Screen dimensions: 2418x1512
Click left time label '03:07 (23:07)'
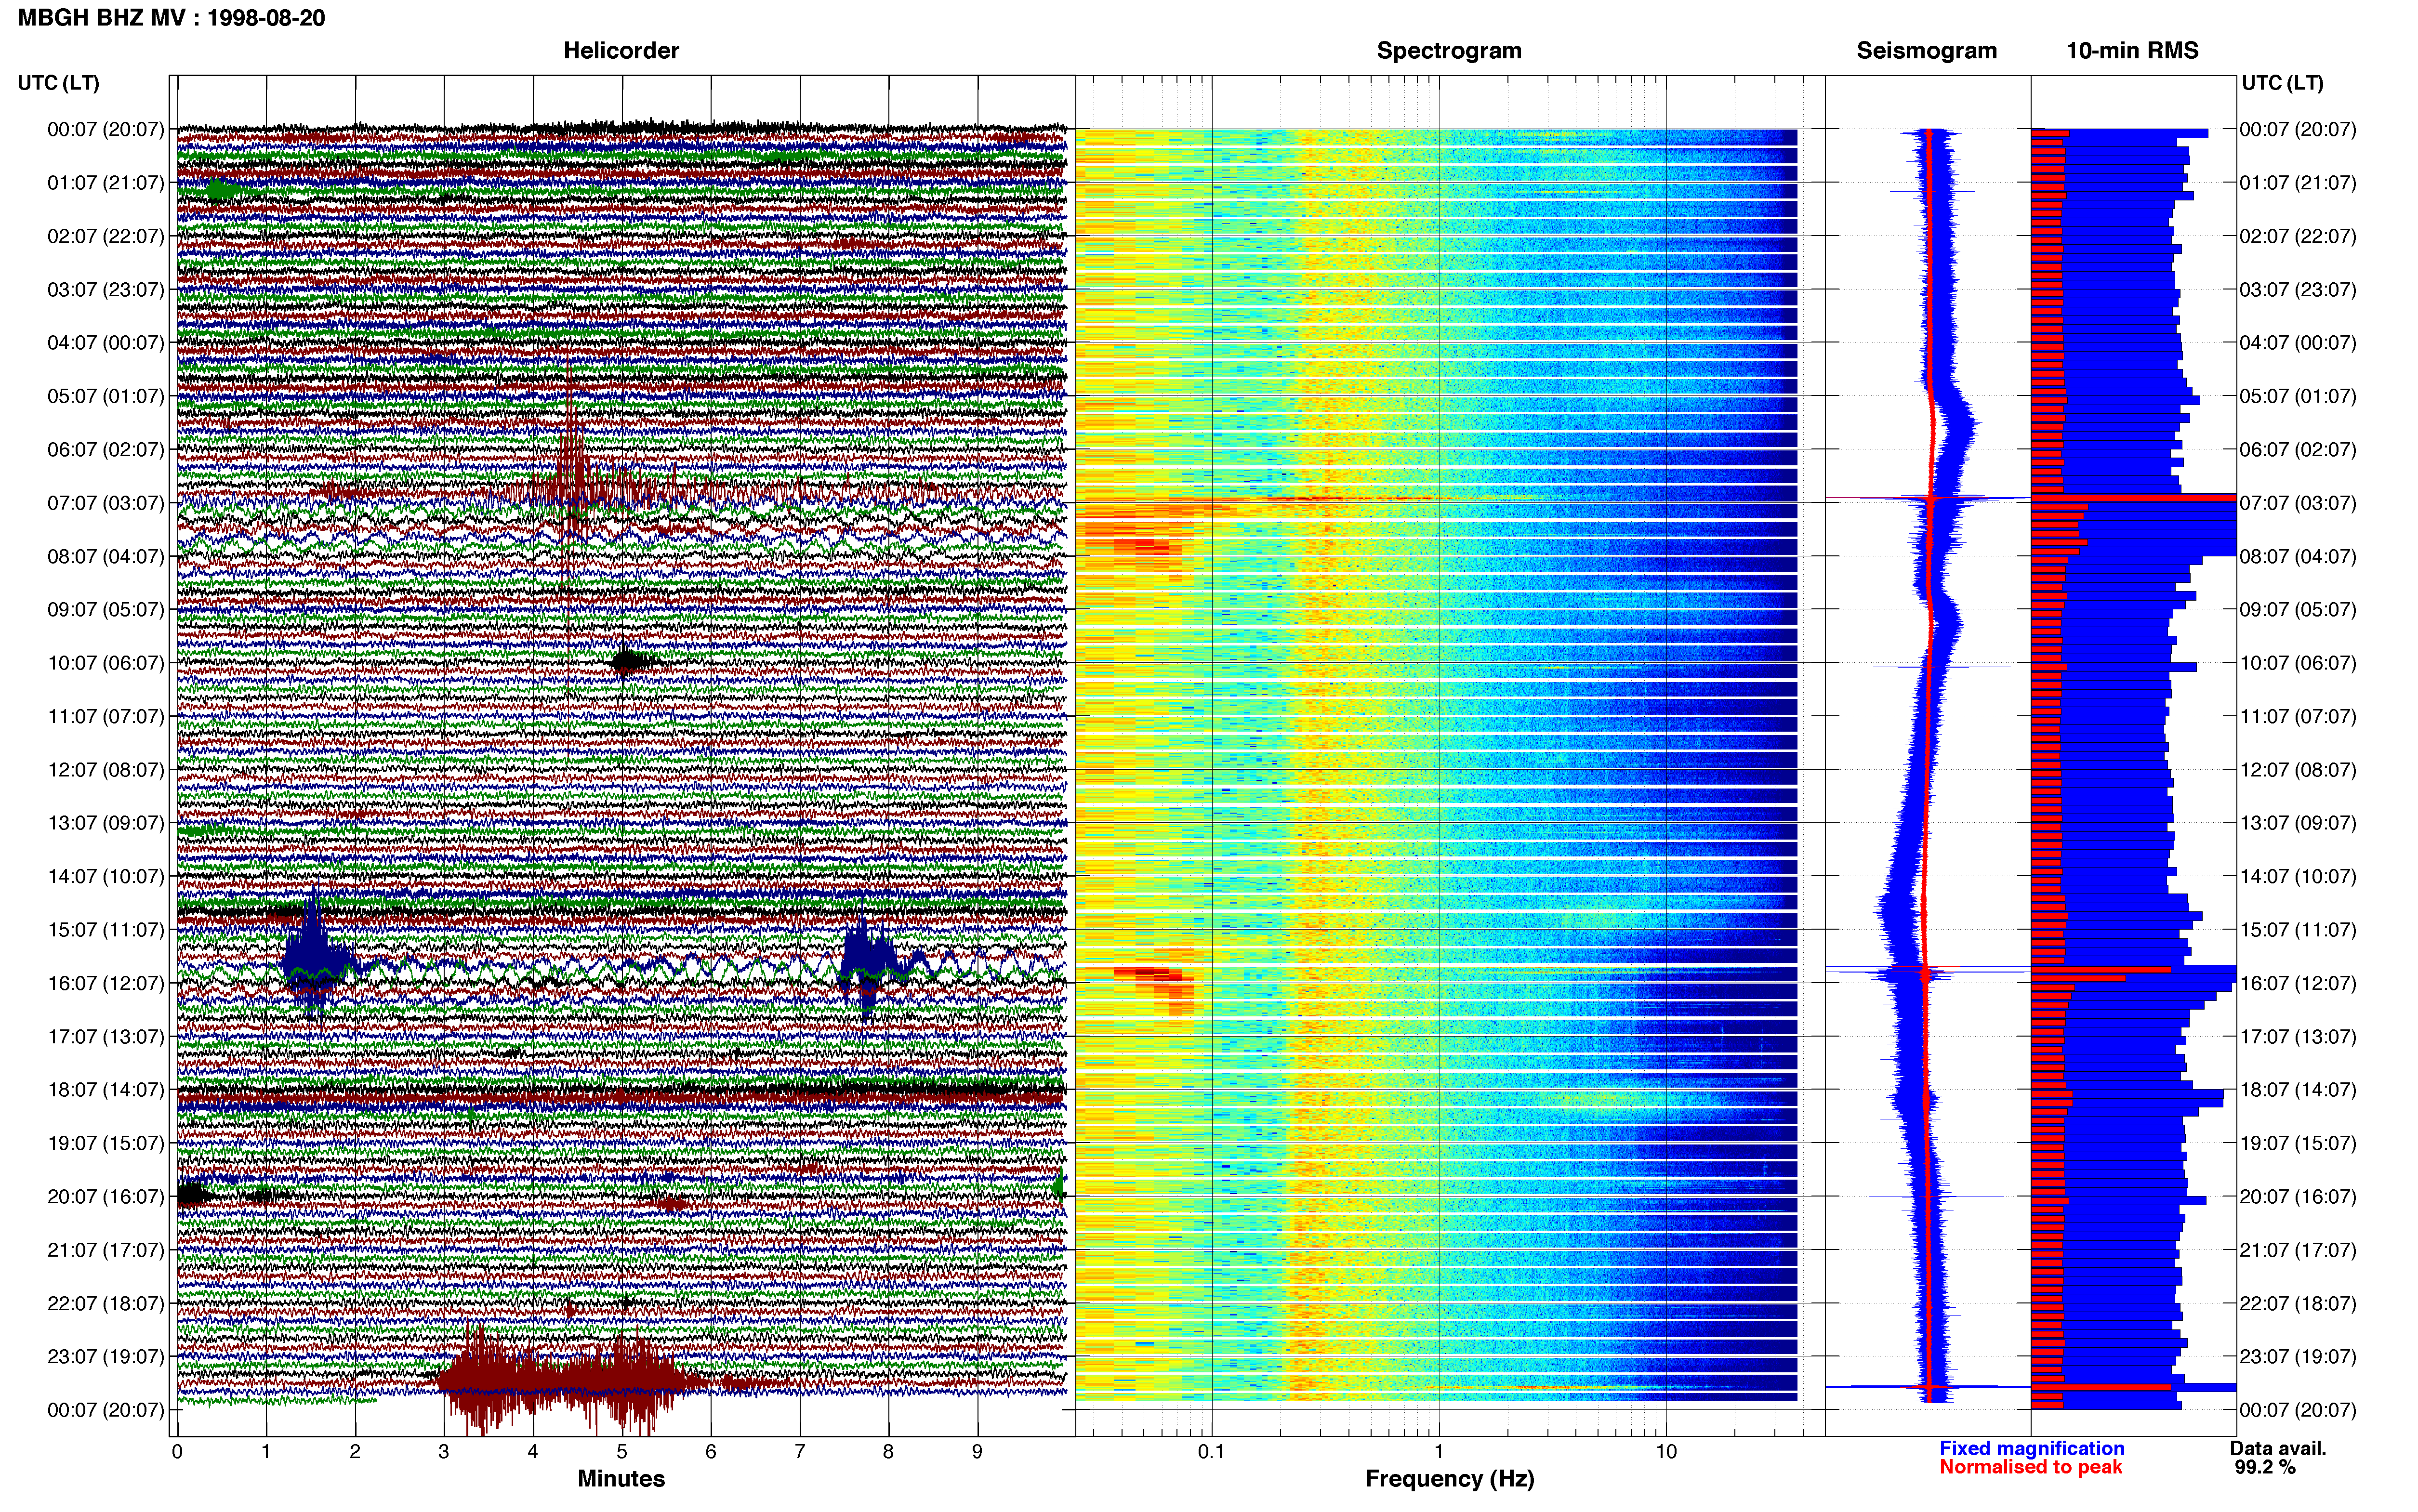tap(106, 290)
